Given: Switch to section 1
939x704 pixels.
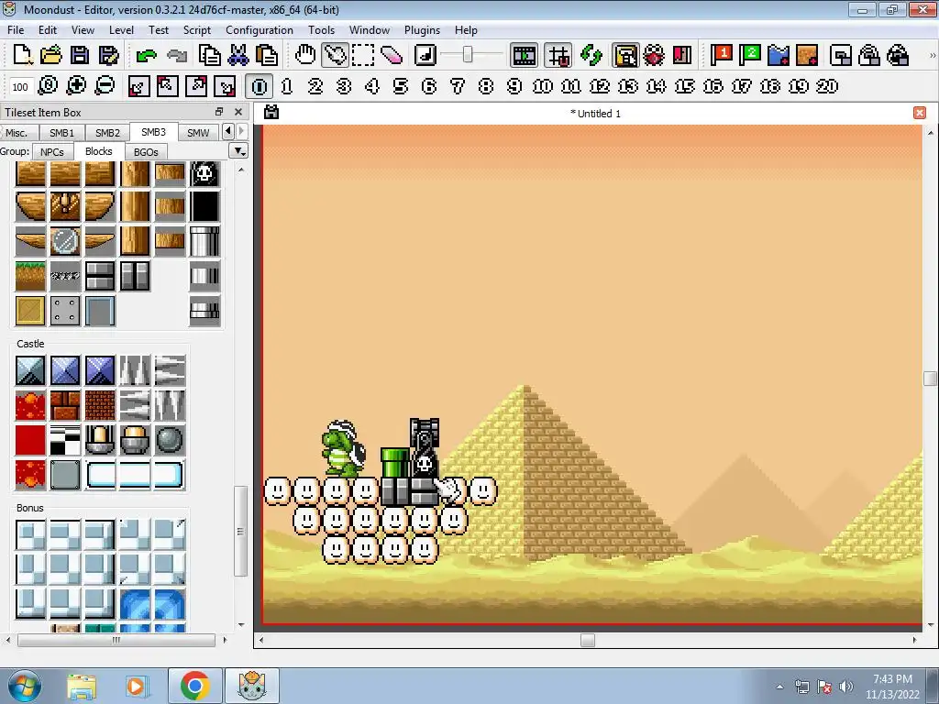Looking at the screenshot, I should [287, 86].
